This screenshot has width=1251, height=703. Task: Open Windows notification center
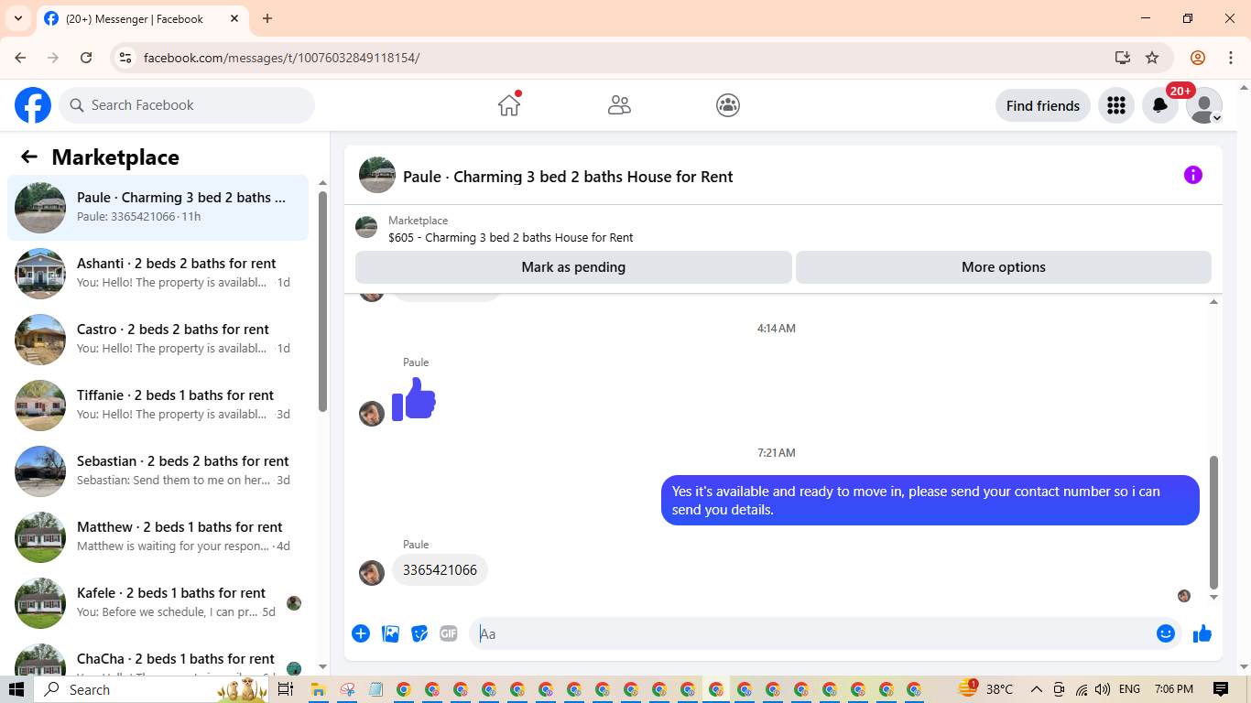(1221, 689)
